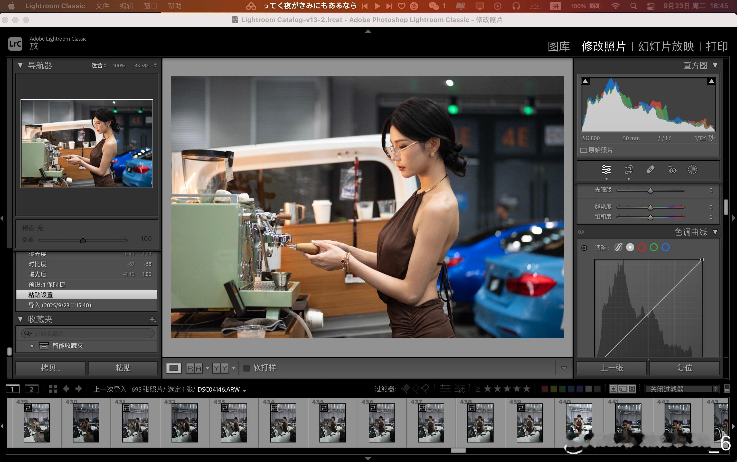Expand the 智能收藏夹 smart collections folder
737x462 pixels.
[x=32, y=346]
